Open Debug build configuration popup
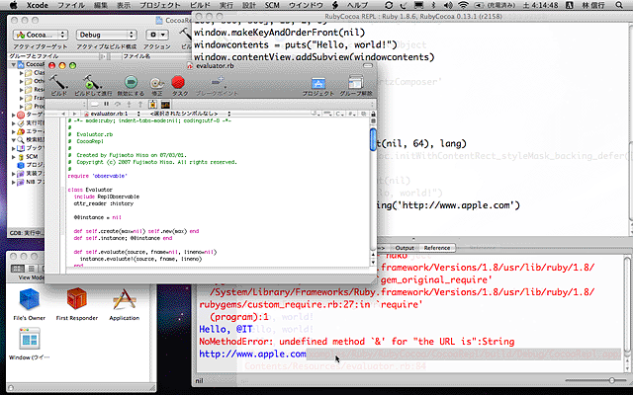The width and height of the screenshot is (633, 395). [x=106, y=35]
